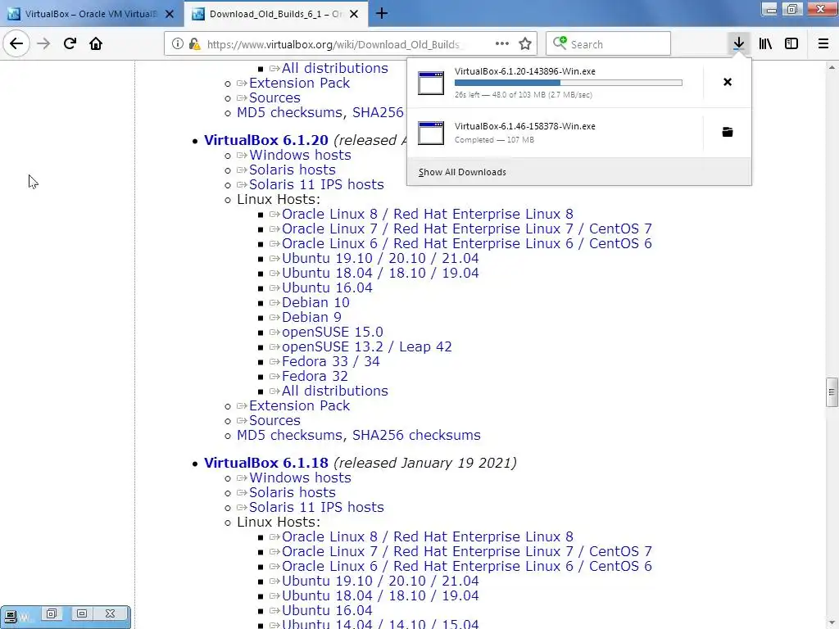Show site information icon in address bar
The height and width of the screenshot is (629, 839).
pyautogui.click(x=177, y=44)
